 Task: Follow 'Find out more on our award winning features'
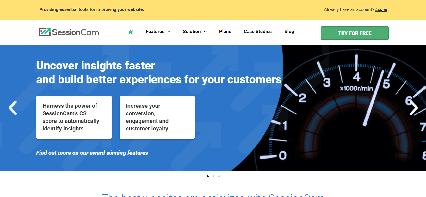click(x=92, y=153)
